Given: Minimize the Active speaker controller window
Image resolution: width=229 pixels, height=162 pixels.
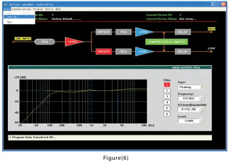Looking at the screenshot, I should click(x=213, y=5).
